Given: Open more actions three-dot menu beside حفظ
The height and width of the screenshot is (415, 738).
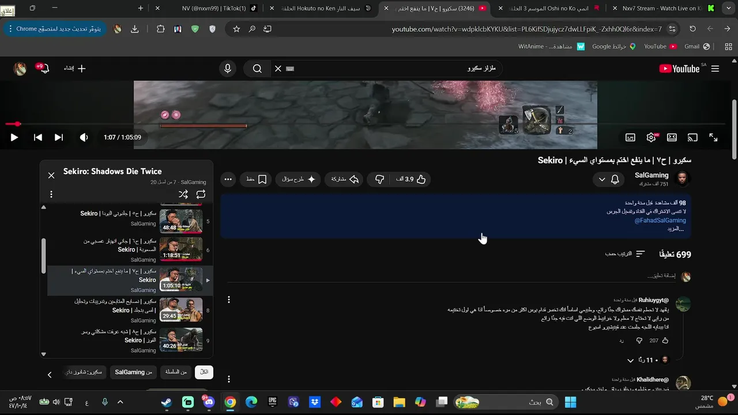Looking at the screenshot, I should (228, 179).
